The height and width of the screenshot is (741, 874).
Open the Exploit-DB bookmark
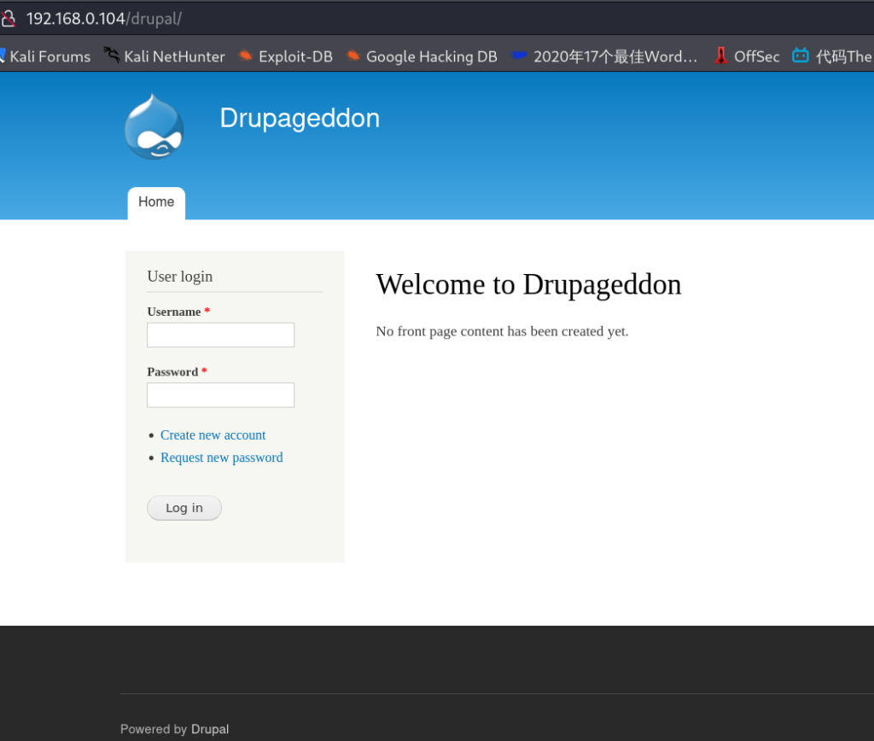[x=286, y=56]
